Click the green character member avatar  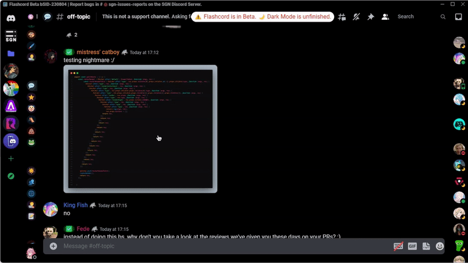tap(459, 245)
